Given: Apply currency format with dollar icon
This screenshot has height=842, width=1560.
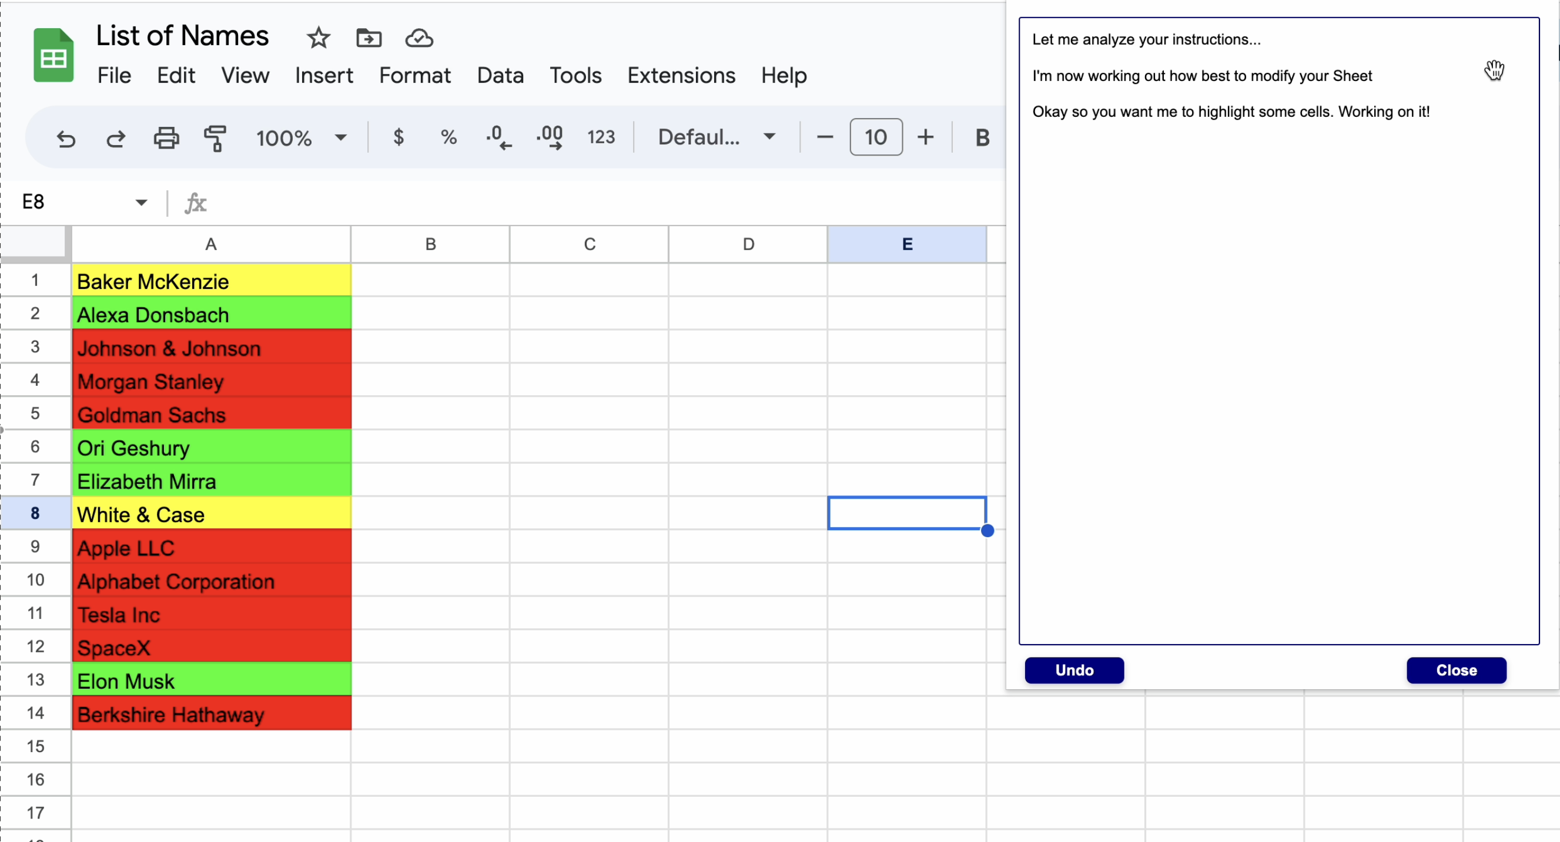Looking at the screenshot, I should point(398,137).
